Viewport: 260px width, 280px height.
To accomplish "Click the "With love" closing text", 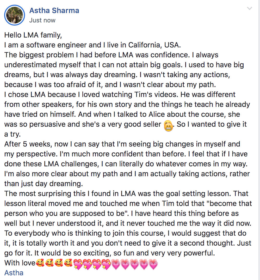I will click(20, 263).
